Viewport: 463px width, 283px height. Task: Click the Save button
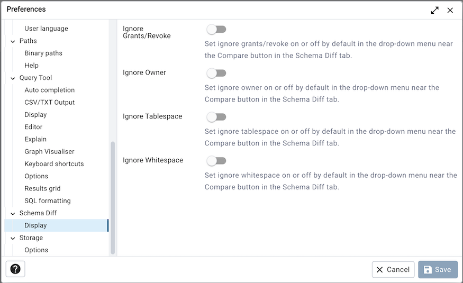pos(438,270)
